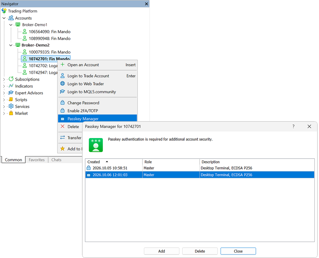Image resolution: width=319 pixels, height=258 pixels.
Task: Select account 10742701: Fin Mando
Action: (46, 59)
